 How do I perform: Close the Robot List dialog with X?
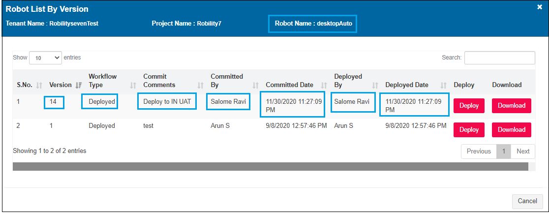[x=539, y=7]
